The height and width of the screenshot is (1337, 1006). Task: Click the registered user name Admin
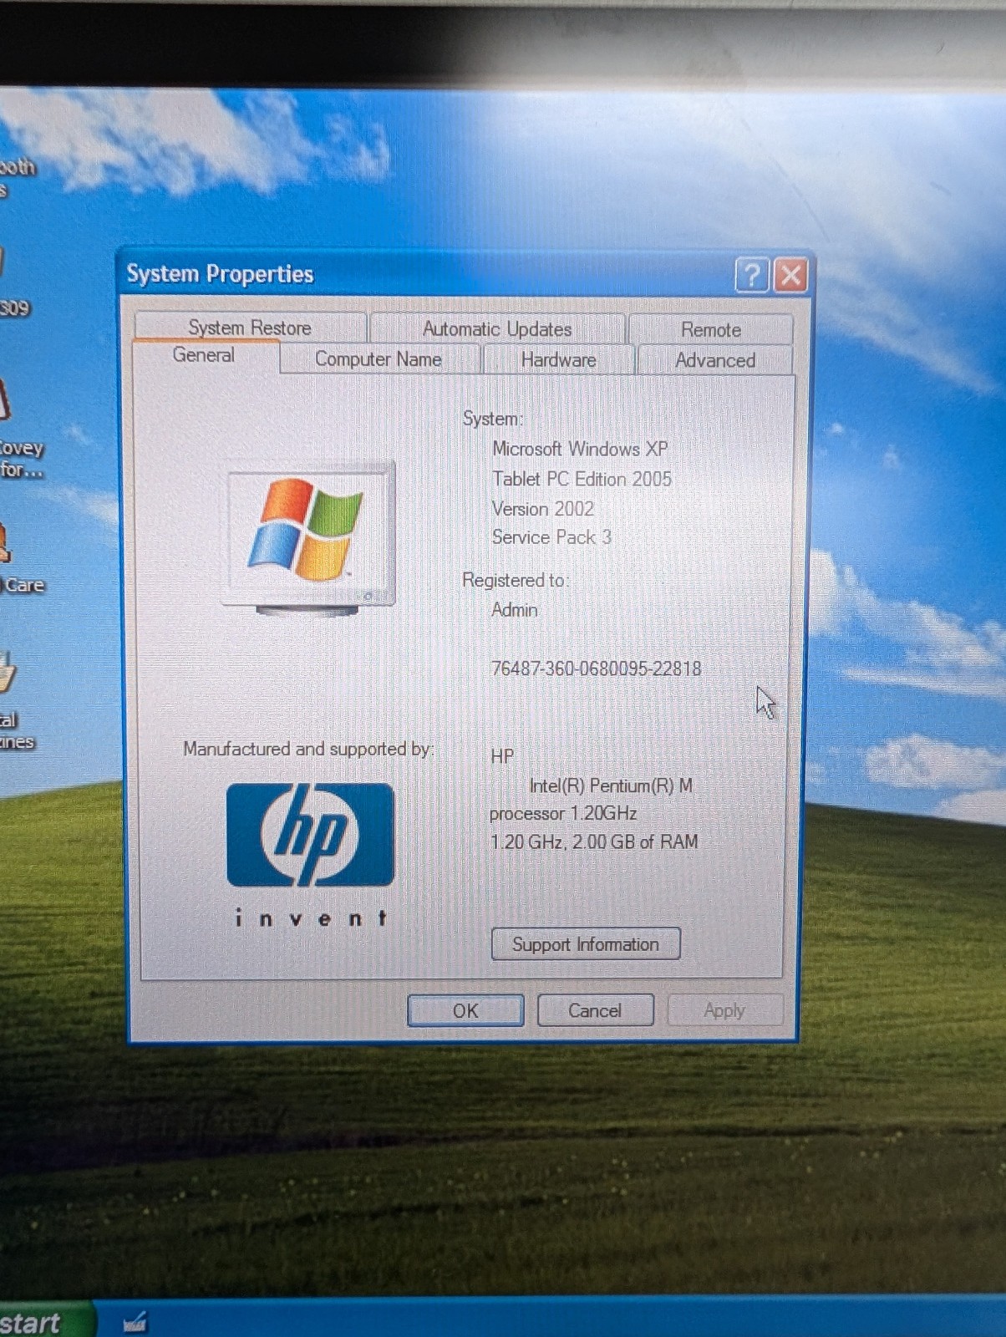click(x=515, y=610)
